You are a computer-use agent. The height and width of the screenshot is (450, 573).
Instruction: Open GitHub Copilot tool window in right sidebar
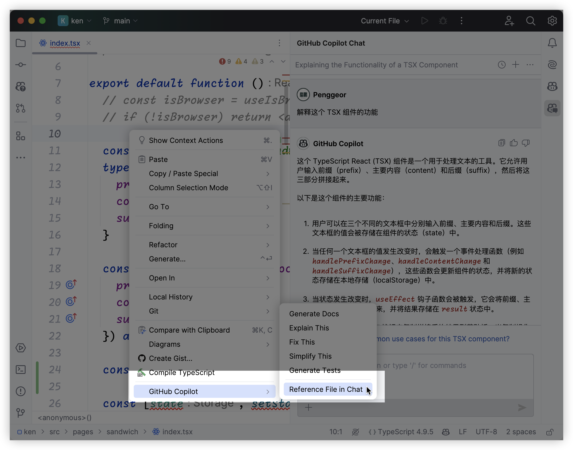pos(552,86)
